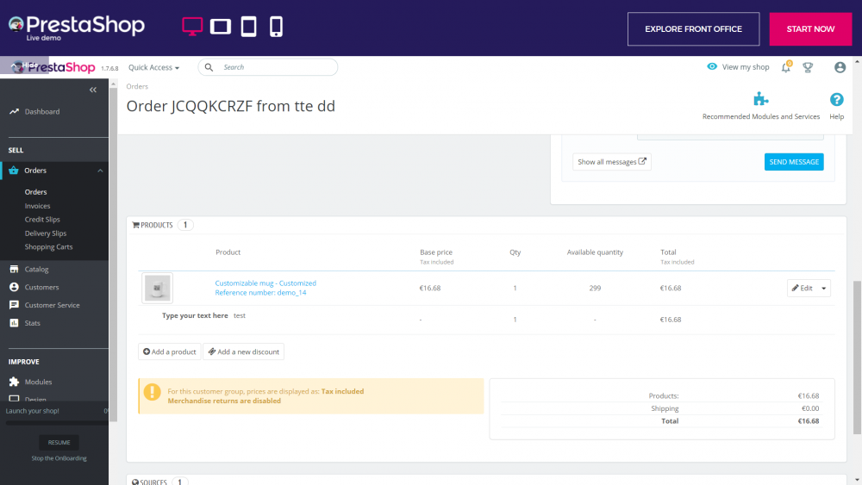Switch preview to desktop view icon
The width and height of the screenshot is (862, 485).
(x=192, y=28)
